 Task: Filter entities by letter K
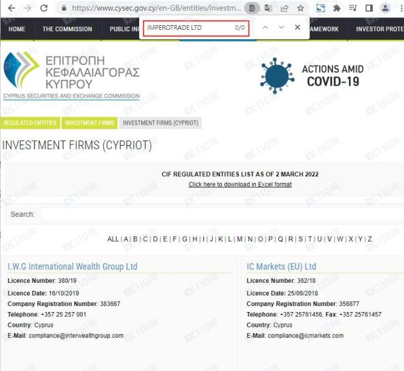pyautogui.click(x=221, y=239)
